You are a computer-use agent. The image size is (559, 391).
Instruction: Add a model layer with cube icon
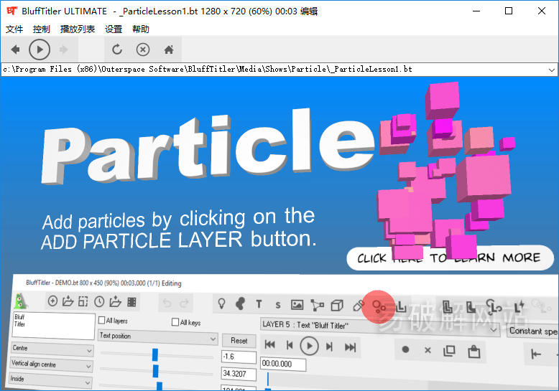337,306
